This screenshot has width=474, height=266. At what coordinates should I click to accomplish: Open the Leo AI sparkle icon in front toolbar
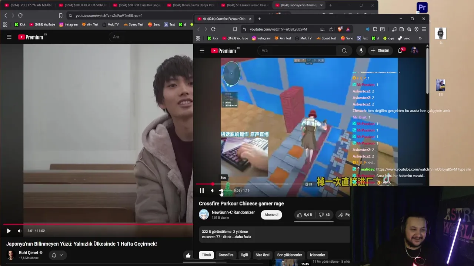click(x=409, y=29)
